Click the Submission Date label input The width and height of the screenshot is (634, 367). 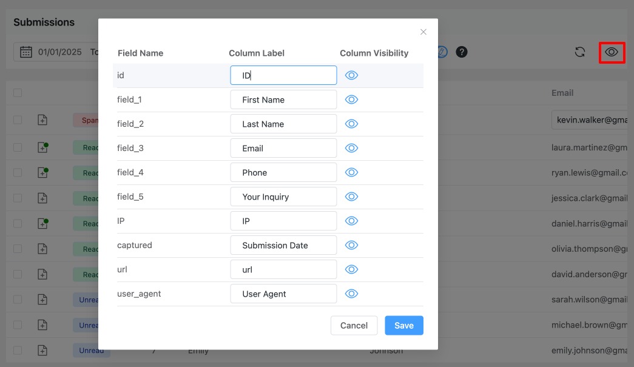coord(283,245)
